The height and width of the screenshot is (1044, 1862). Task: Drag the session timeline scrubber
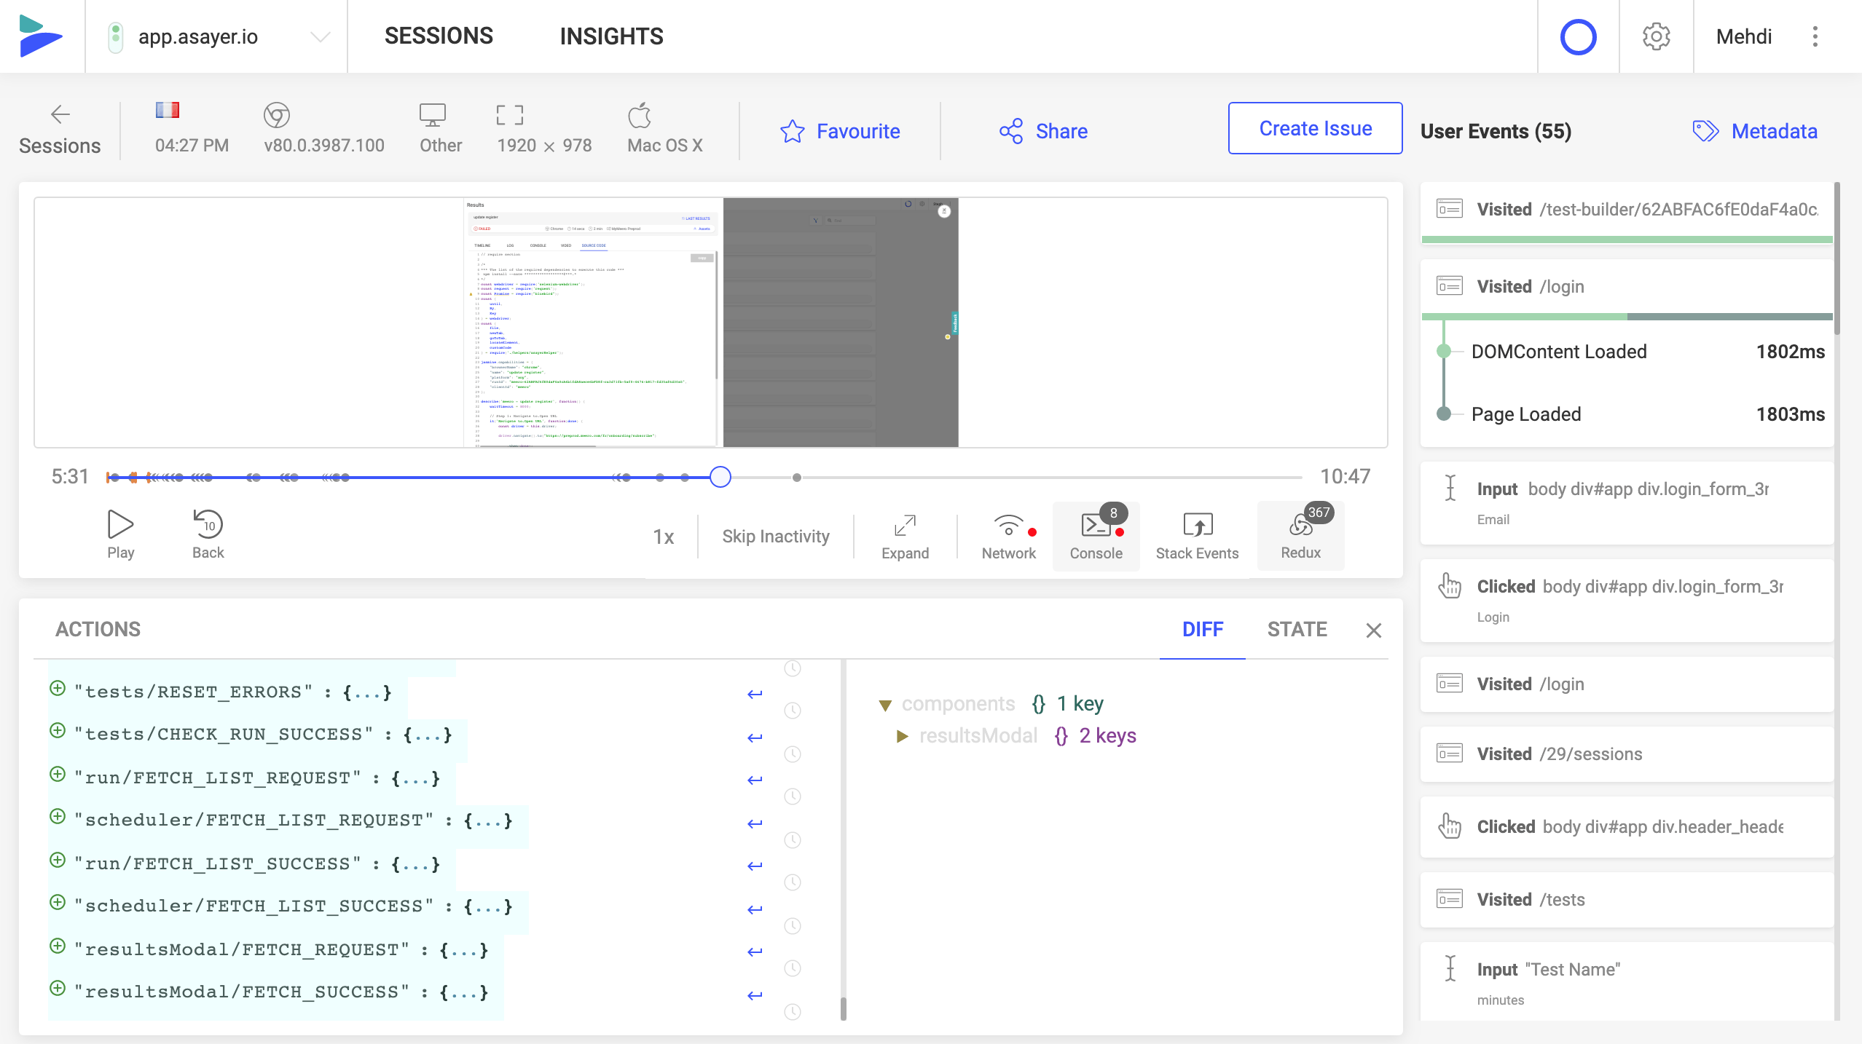[721, 475]
